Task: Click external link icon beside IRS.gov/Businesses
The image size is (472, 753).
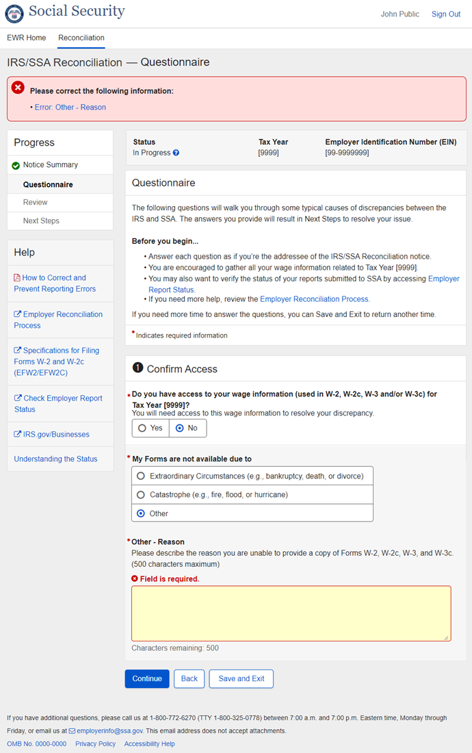Action: coord(17,435)
